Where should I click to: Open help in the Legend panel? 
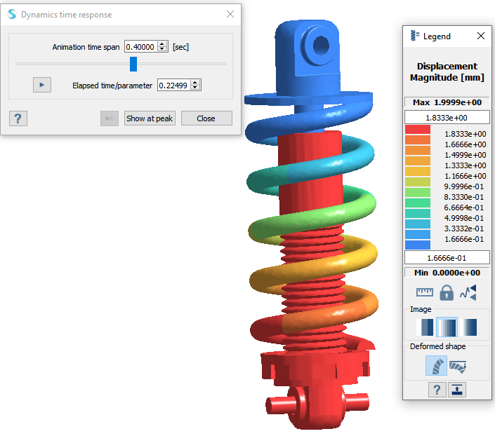click(x=437, y=390)
